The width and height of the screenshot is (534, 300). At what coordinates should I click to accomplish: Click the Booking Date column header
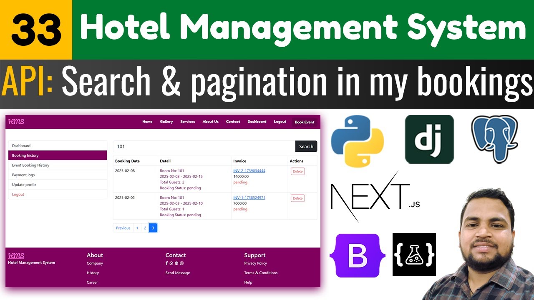coord(127,161)
